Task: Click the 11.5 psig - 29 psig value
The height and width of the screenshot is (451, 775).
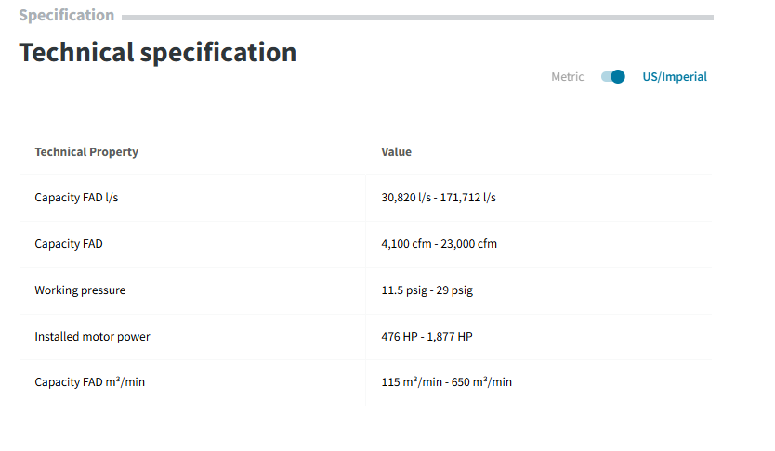Action: [x=427, y=290]
